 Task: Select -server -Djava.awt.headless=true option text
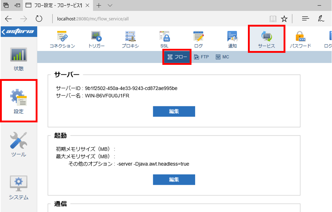point(153,164)
